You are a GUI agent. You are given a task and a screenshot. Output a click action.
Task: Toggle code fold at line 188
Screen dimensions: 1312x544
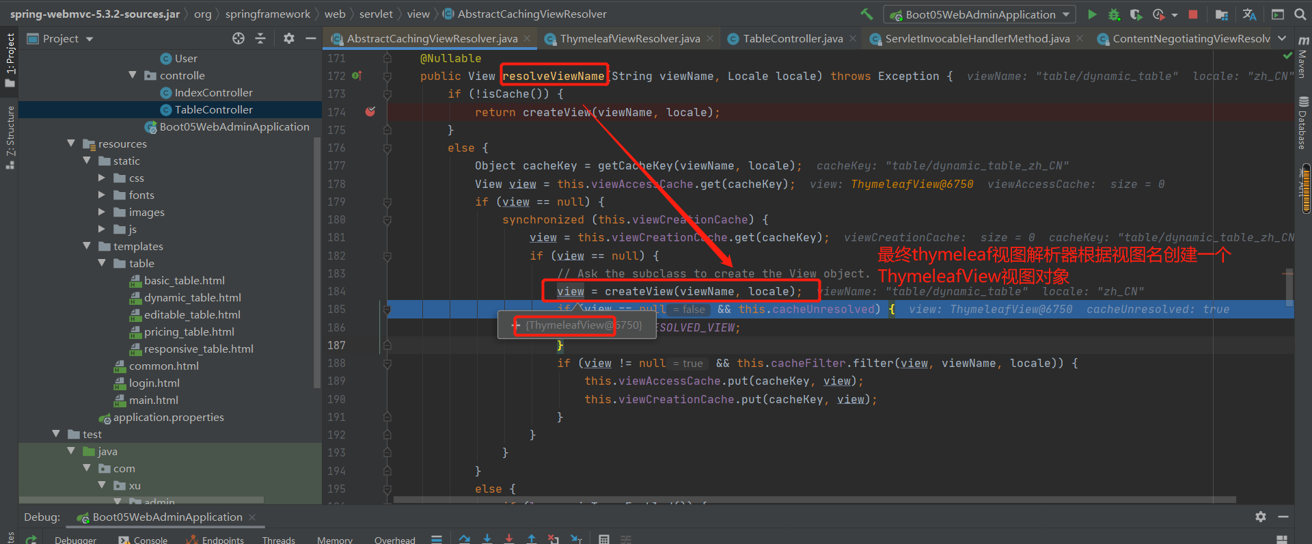[x=387, y=364]
